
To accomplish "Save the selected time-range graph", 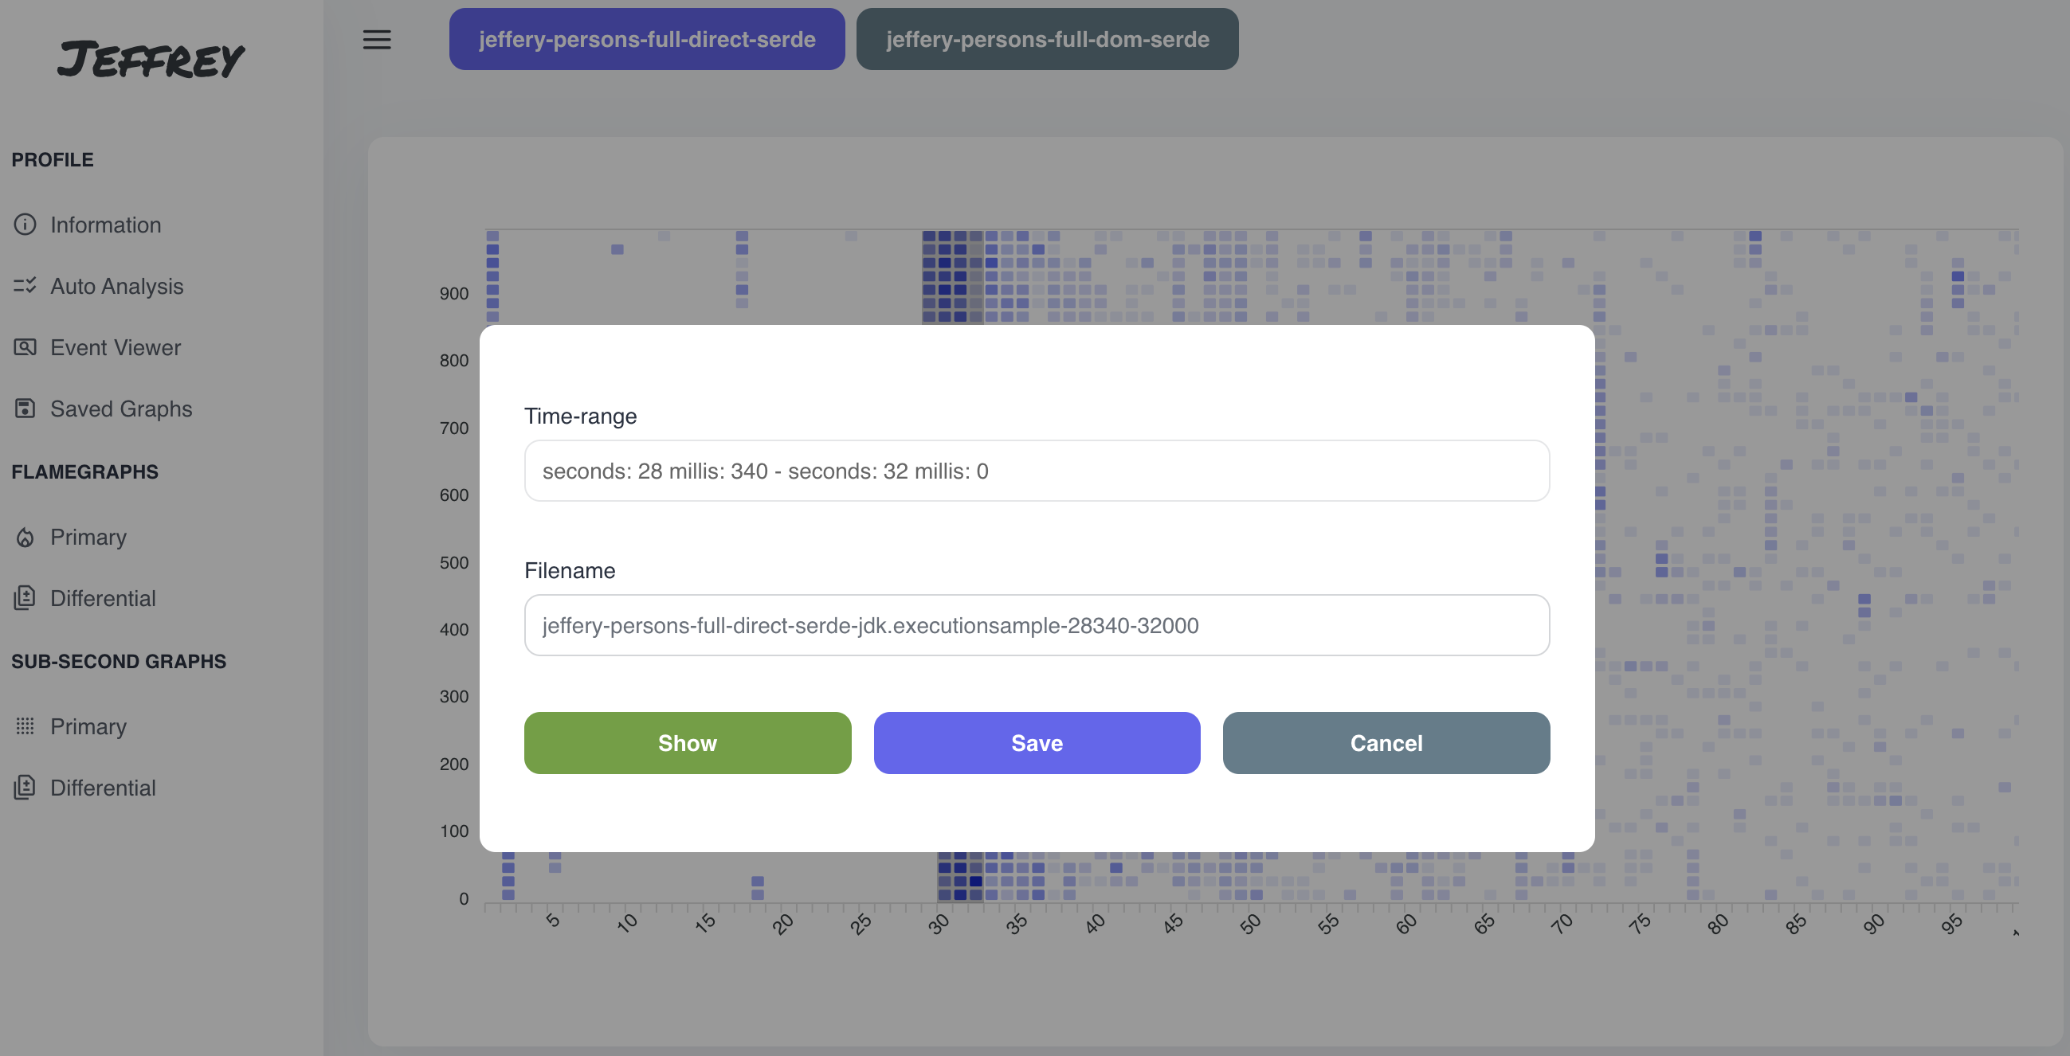I will tap(1037, 743).
